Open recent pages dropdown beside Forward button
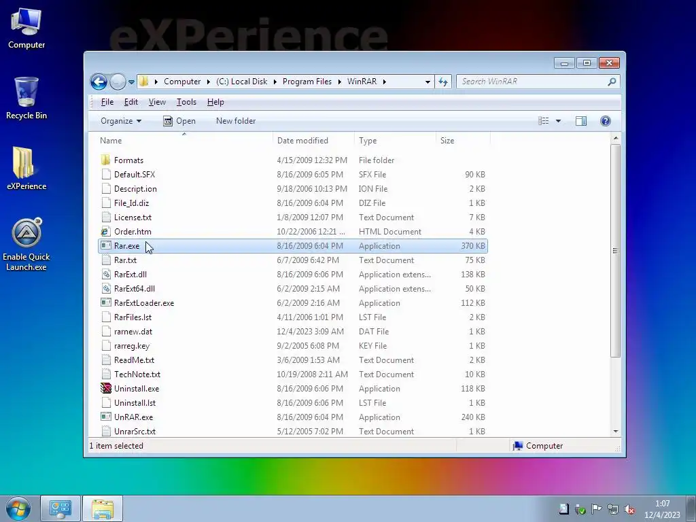This screenshot has width=696, height=522. coord(131,82)
